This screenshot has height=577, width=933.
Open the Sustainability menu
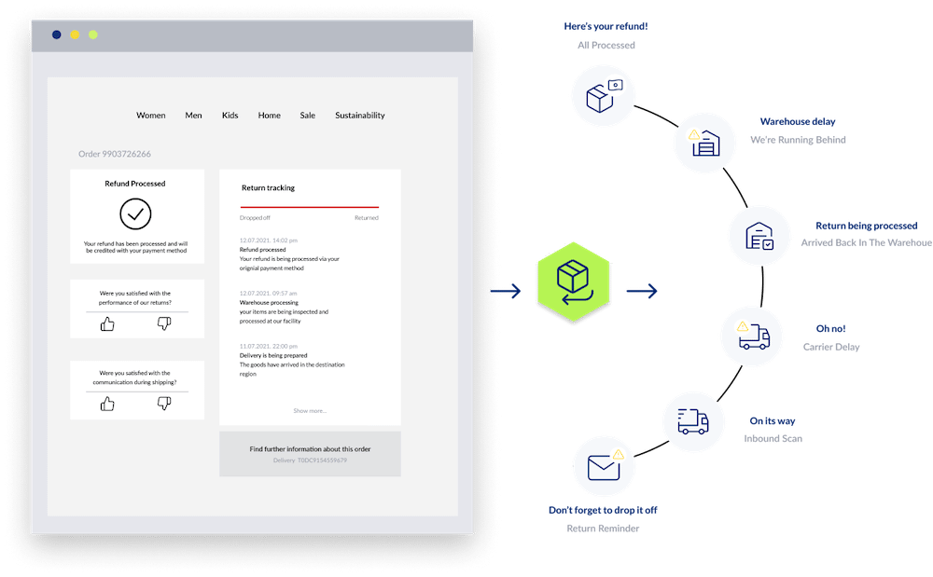[x=360, y=116]
